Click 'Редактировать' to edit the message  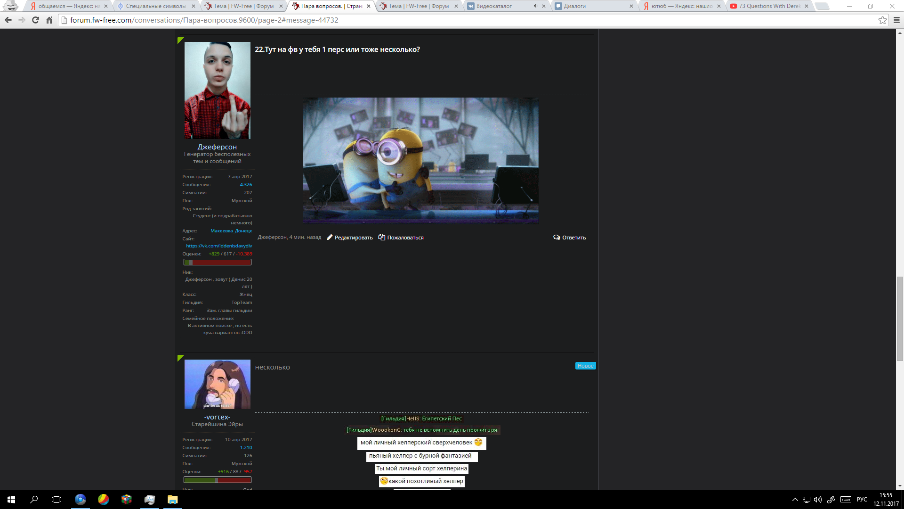[354, 238]
